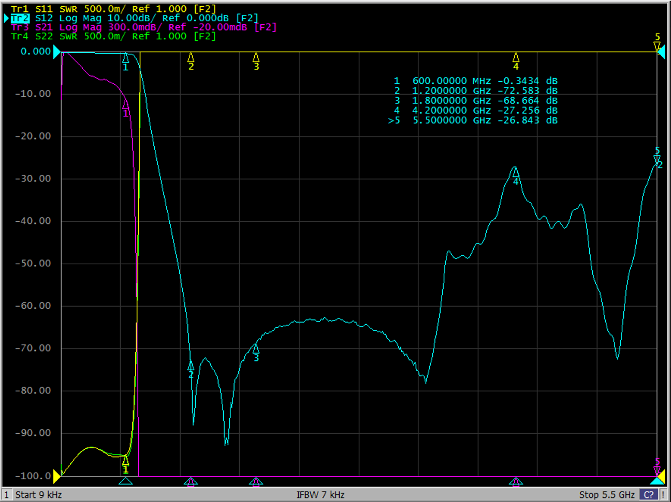Select marker 2 triangle on cyan S12 trace
This screenshot has width=671, height=502.
tap(191, 366)
